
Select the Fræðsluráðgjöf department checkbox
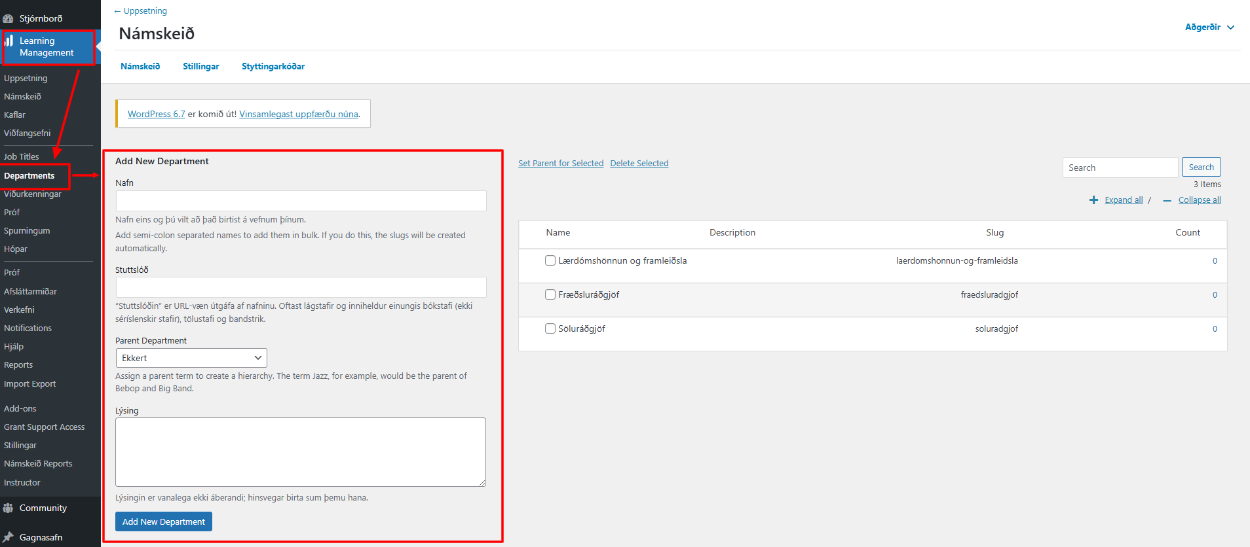click(x=550, y=294)
